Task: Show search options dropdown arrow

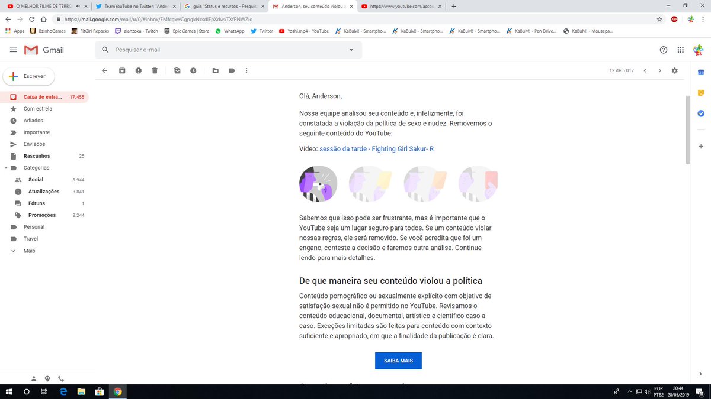Action: pyautogui.click(x=351, y=50)
